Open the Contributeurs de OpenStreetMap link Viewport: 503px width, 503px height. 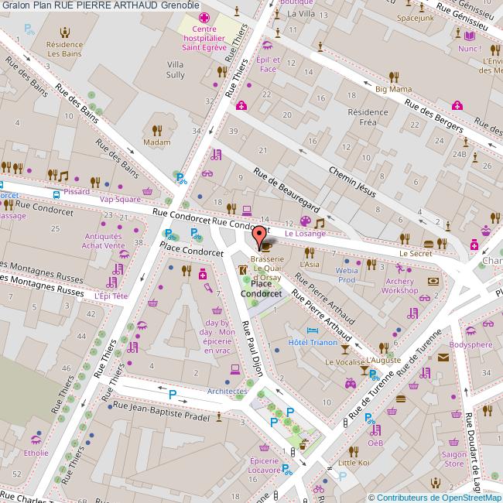(435, 498)
